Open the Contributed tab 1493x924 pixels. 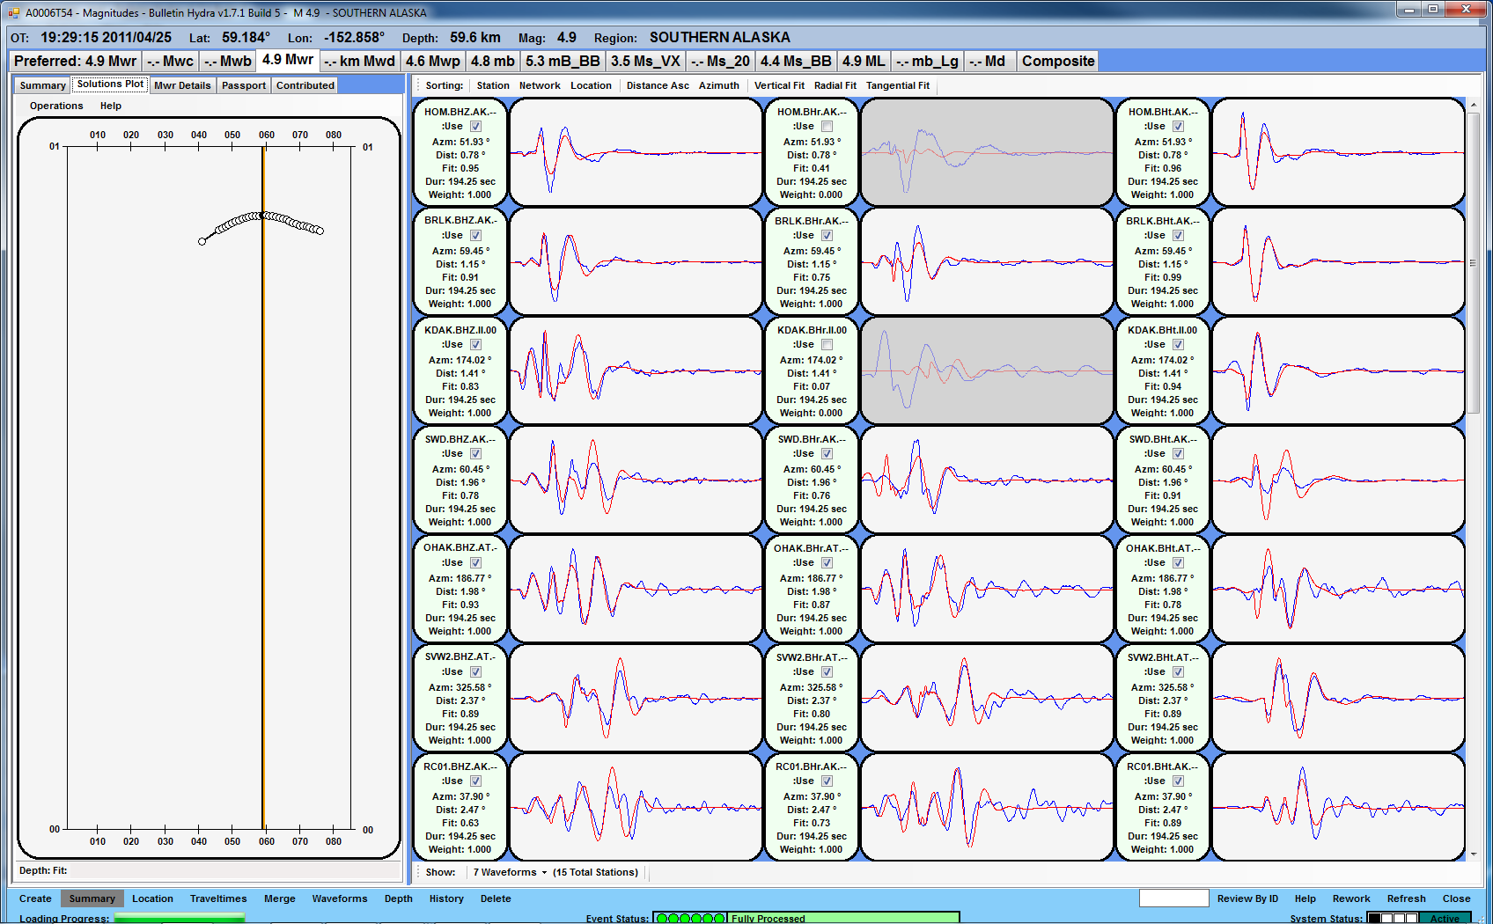[x=305, y=85]
